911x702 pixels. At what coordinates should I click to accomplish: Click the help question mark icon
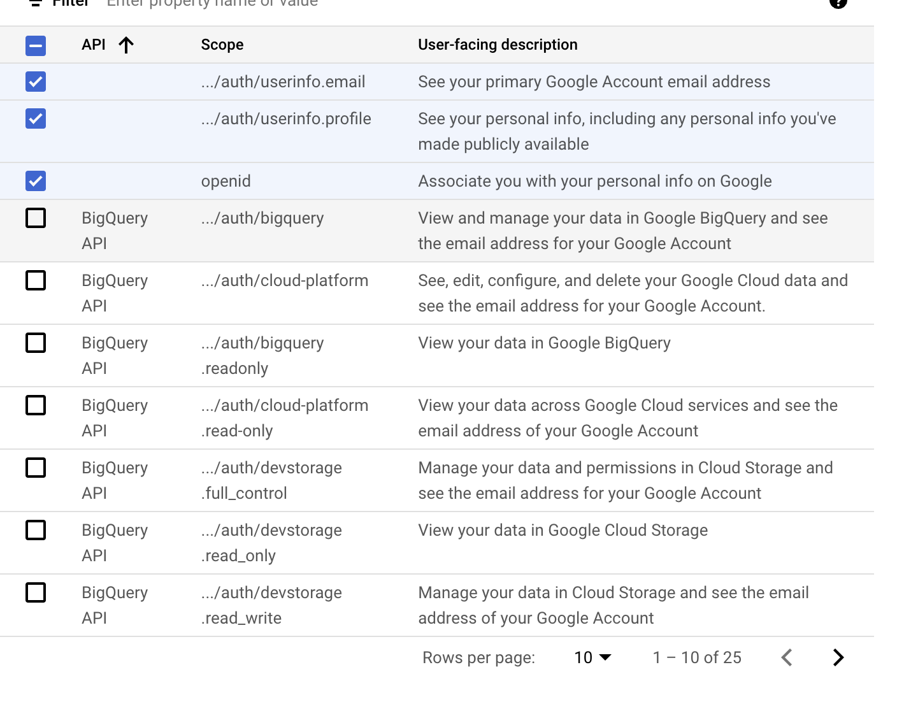838,3
